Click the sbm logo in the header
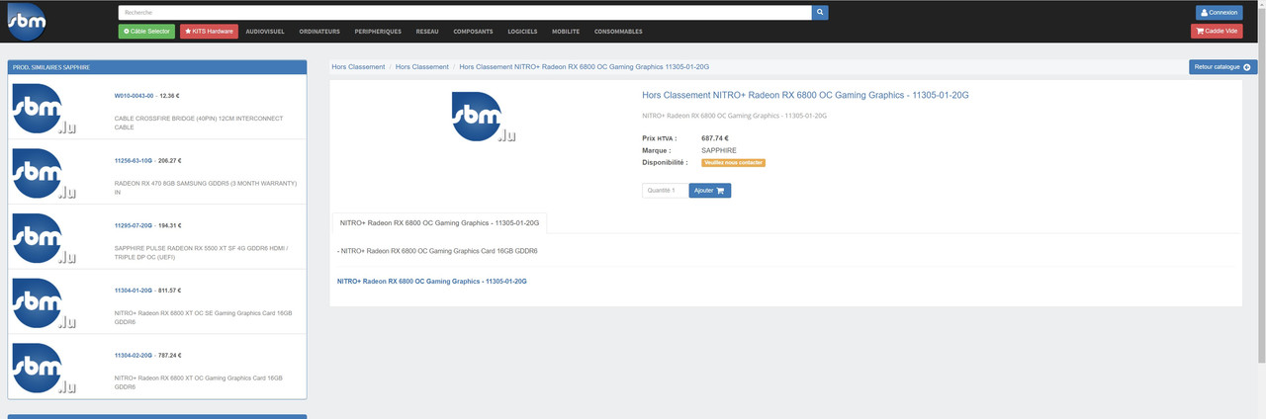 [x=26, y=20]
